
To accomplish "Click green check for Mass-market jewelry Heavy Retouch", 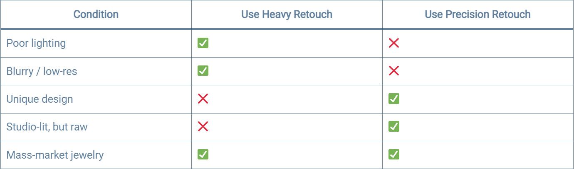I will [203, 155].
